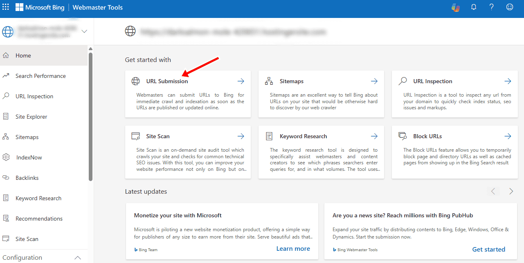
Task: Click the Site Explorer icon in sidebar
Action: (x=6, y=117)
